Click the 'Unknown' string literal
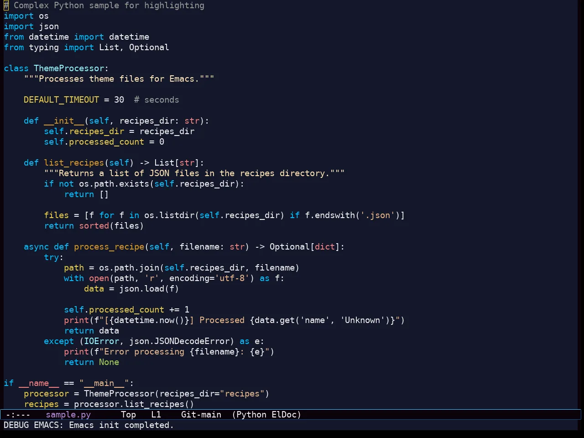Viewport: 584px width, 438px height. [x=363, y=320]
